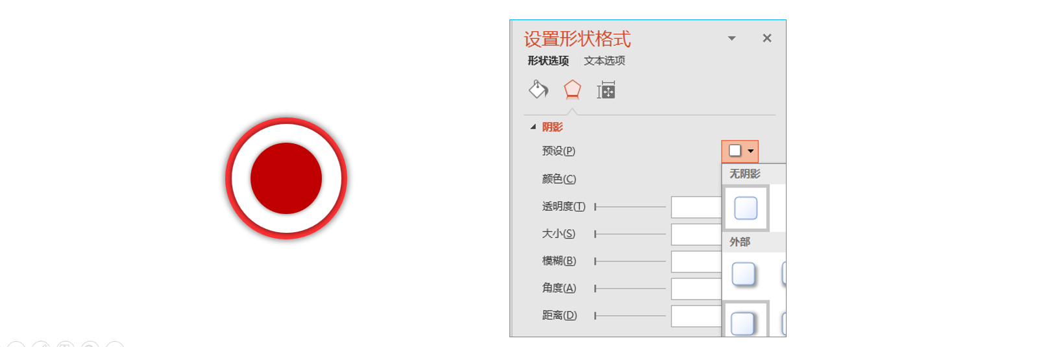Switch to the 文本选项 tab

coord(604,60)
